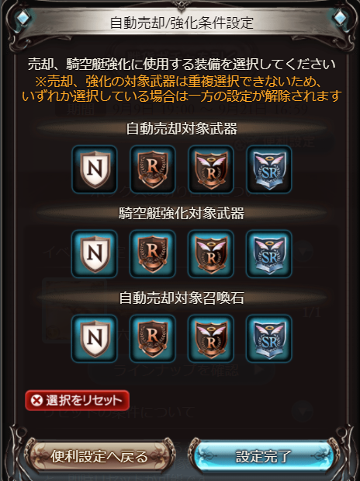
Task: Click the 選択をリセット button
Action: click(x=78, y=400)
